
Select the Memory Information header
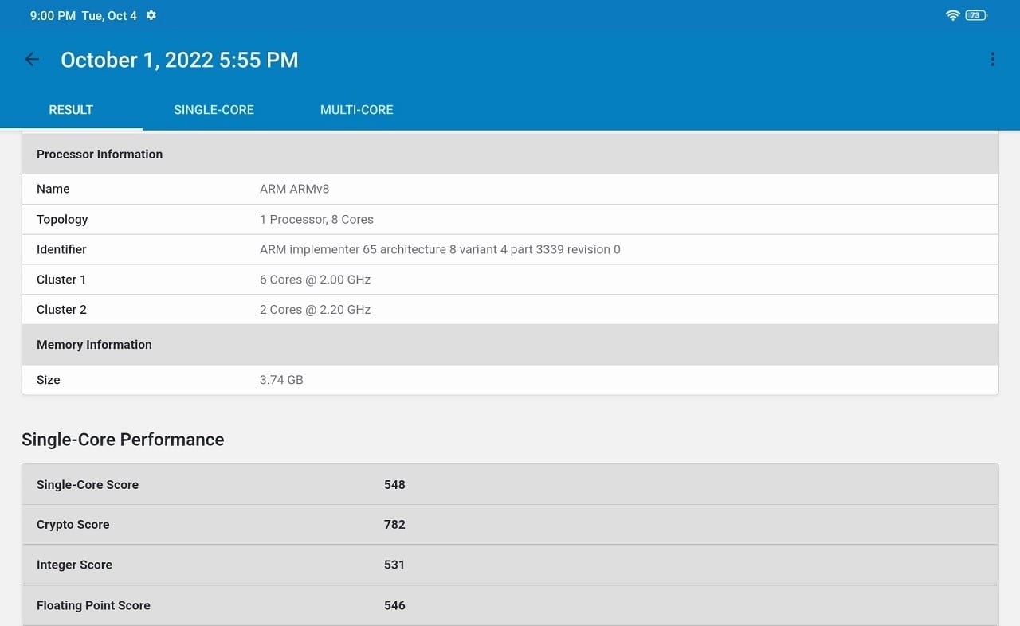point(94,344)
